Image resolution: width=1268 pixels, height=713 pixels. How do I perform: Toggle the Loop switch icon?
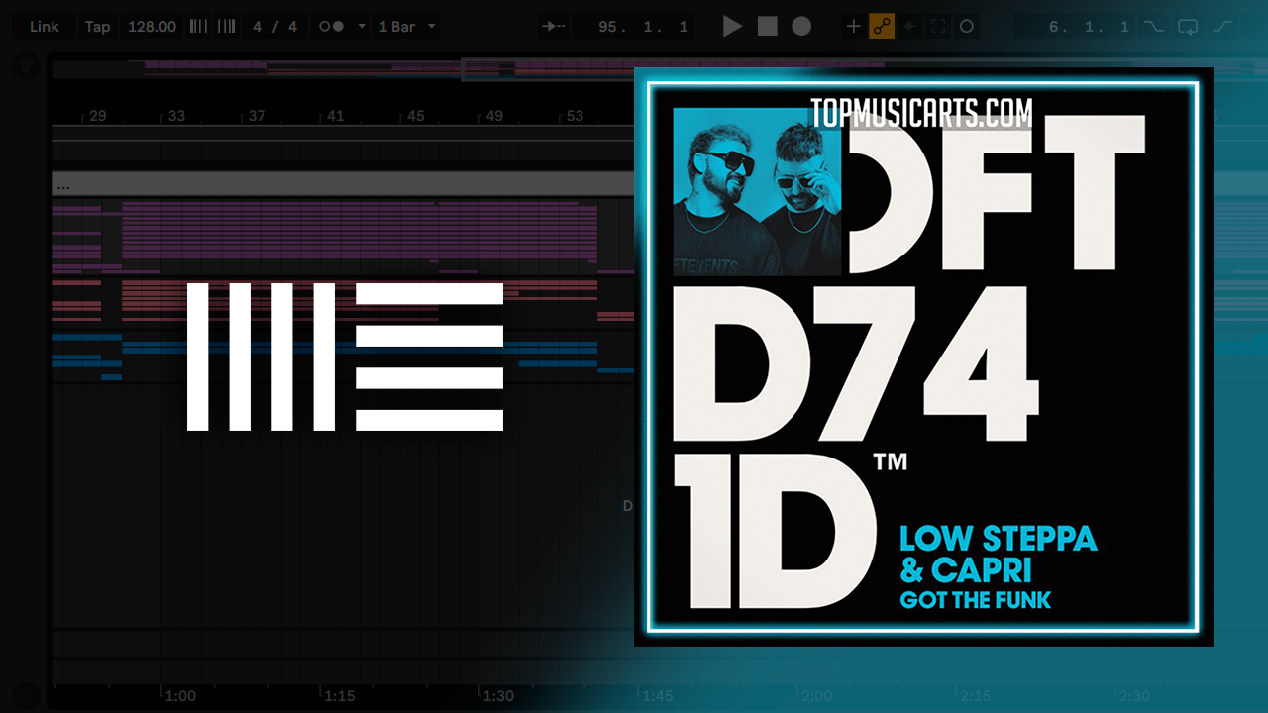(x=1188, y=27)
